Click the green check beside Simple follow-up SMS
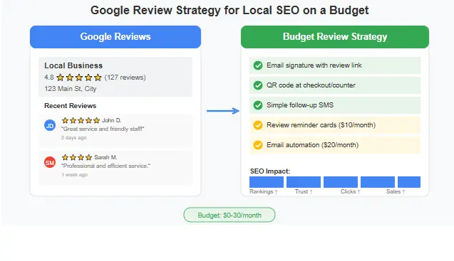 258,105
